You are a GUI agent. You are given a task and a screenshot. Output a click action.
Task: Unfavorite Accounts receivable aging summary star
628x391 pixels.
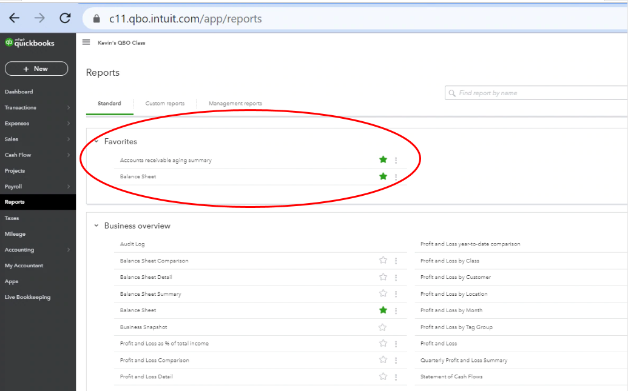coord(383,159)
